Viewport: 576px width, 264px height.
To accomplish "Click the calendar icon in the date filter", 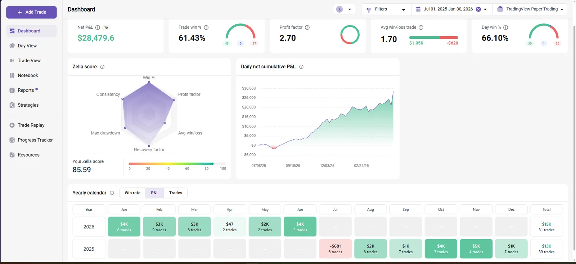I will [418, 9].
